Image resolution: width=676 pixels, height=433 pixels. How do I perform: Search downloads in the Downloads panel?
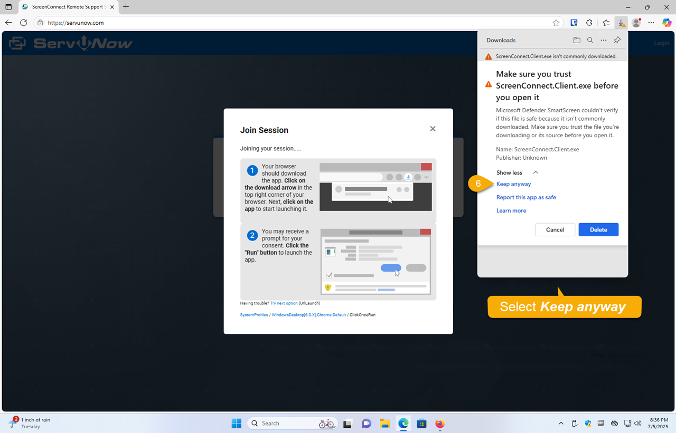pos(590,40)
